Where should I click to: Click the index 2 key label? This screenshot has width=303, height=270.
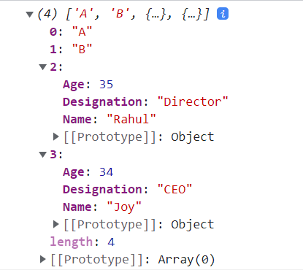coord(56,67)
